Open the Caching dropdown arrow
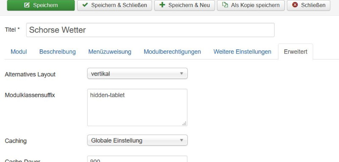The height and width of the screenshot is (162, 339). click(x=181, y=140)
